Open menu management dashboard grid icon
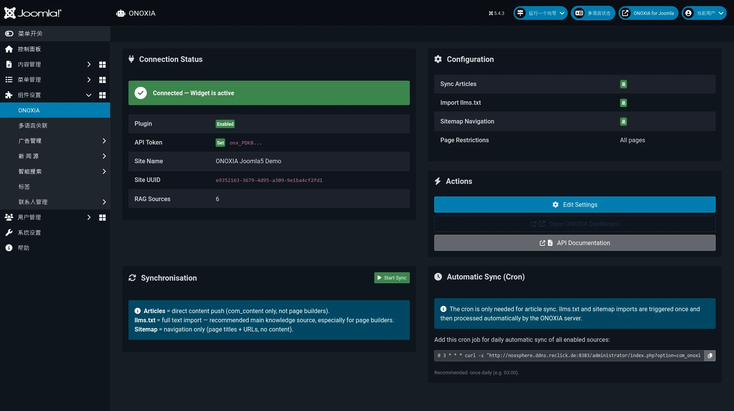The image size is (734, 411). pyautogui.click(x=102, y=80)
